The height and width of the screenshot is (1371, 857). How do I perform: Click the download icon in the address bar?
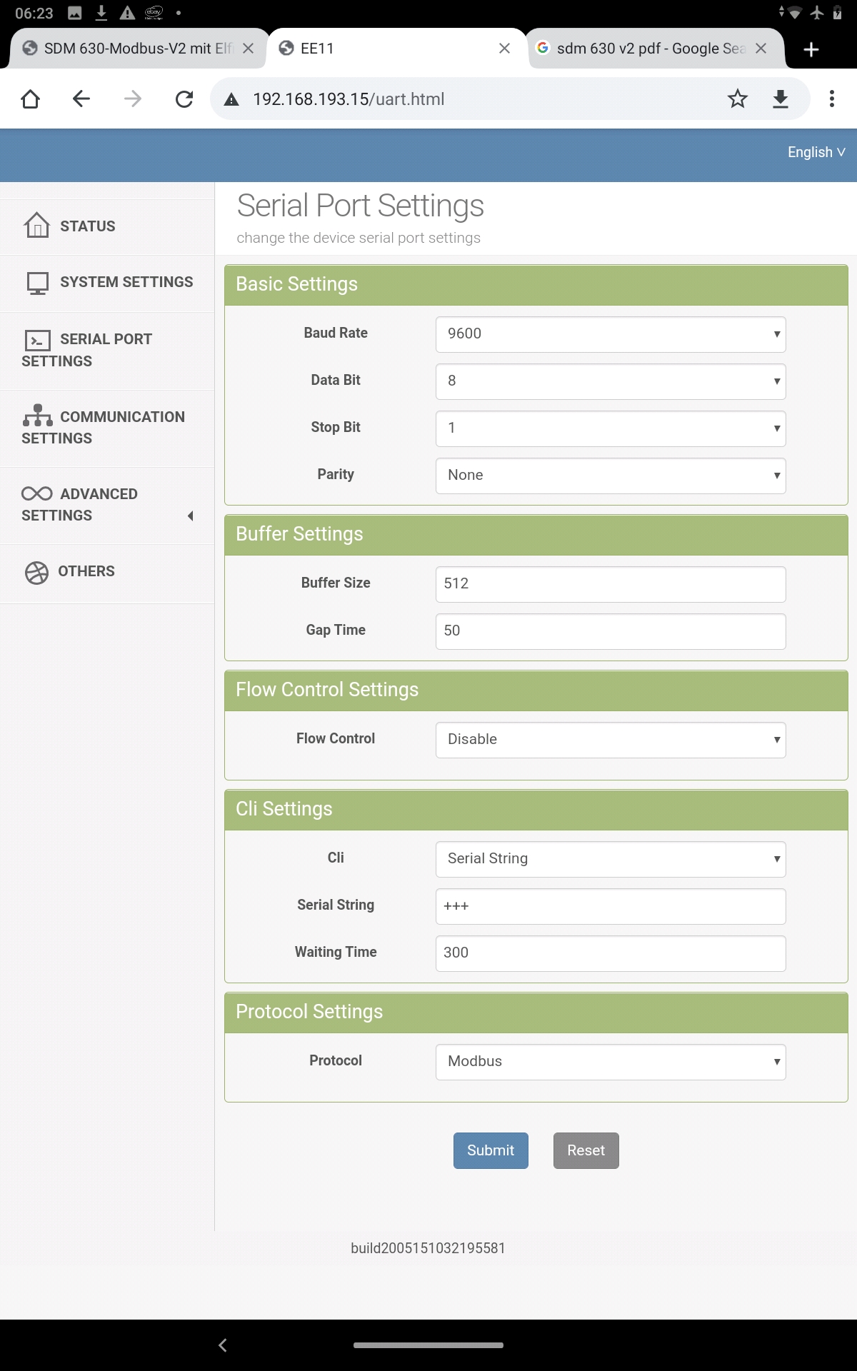pos(781,99)
